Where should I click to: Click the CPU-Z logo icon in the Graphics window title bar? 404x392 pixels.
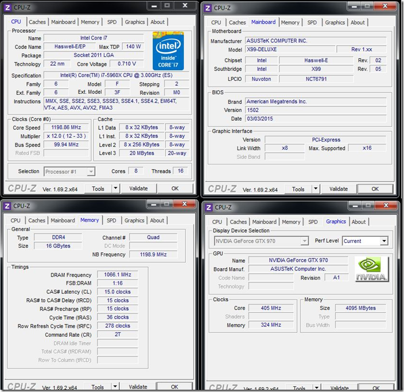pyautogui.click(x=209, y=207)
